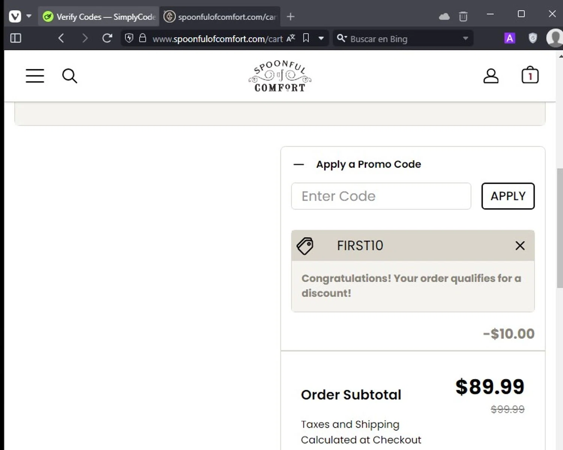The width and height of the screenshot is (563, 450).
Task: Select the spoonfulofcomfort.com cart tab
Action: pos(221,17)
